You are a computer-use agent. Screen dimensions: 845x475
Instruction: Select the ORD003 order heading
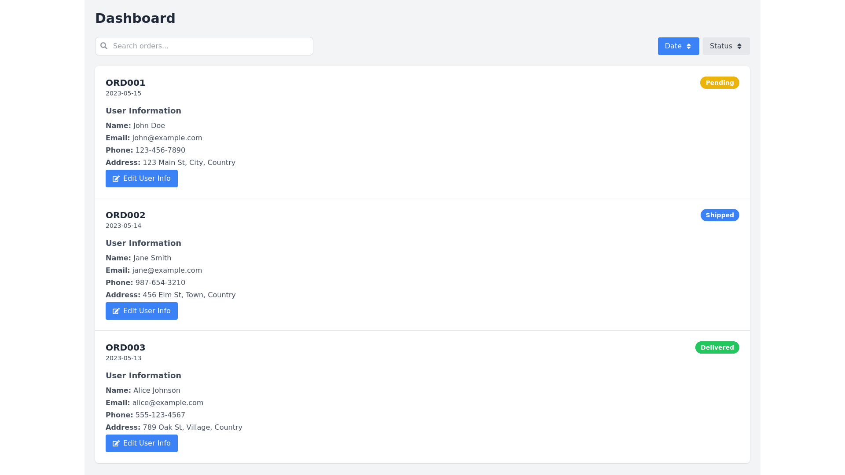(x=125, y=347)
